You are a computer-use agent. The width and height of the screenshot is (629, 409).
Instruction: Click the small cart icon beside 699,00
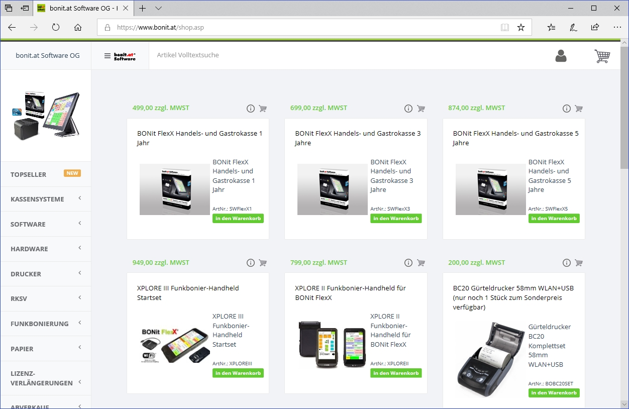[x=421, y=109]
